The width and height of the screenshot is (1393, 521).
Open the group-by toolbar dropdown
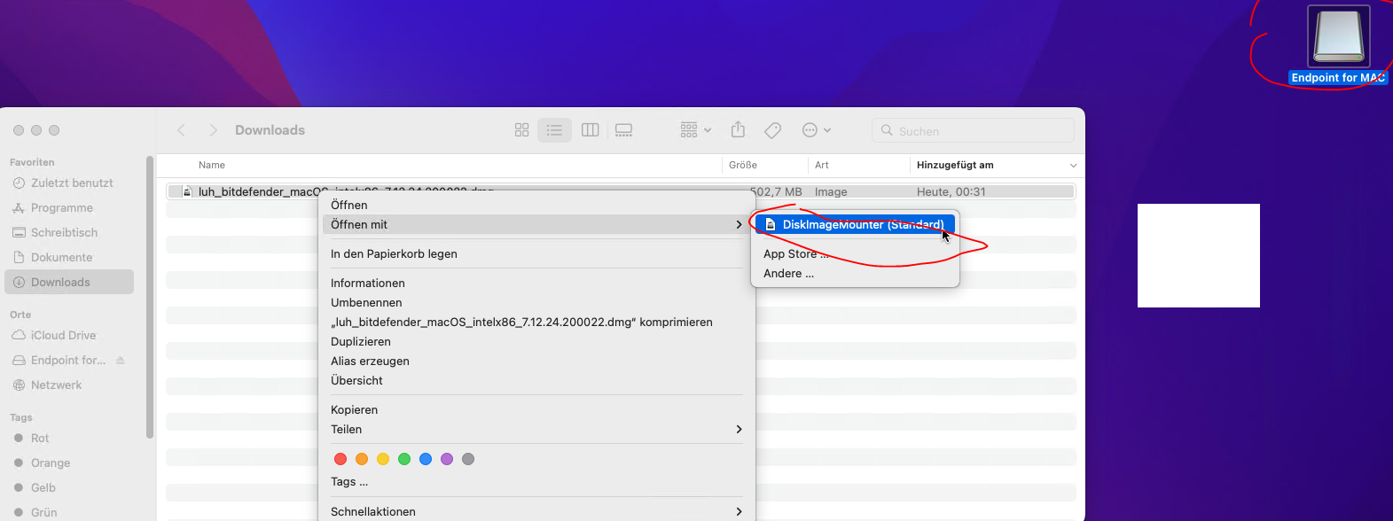point(696,130)
